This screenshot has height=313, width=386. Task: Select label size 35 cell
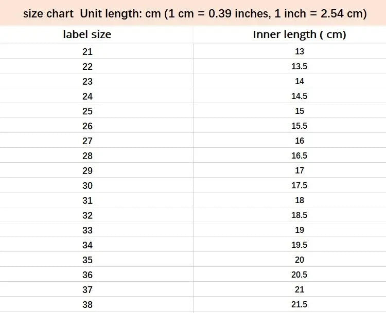(87, 260)
